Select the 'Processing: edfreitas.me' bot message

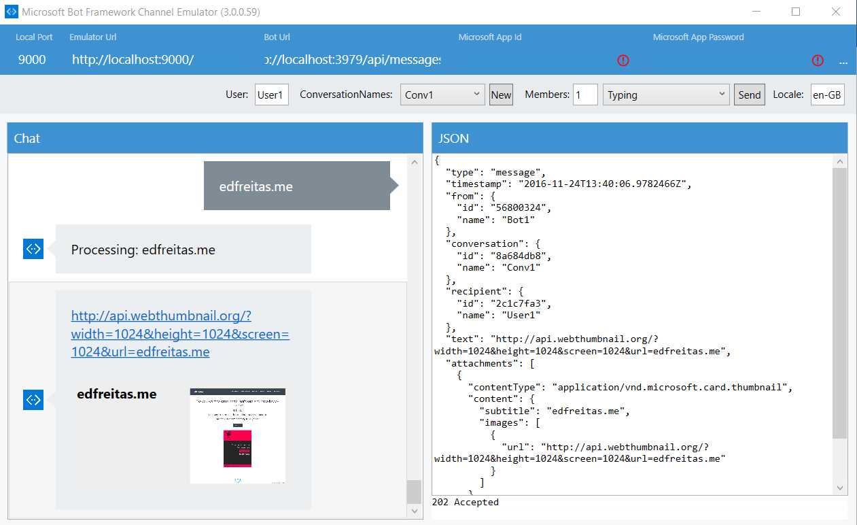pos(183,249)
